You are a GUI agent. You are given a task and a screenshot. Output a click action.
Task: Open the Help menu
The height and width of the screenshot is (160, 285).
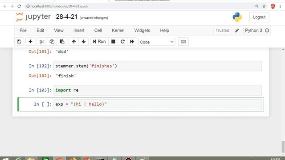coord(165,31)
